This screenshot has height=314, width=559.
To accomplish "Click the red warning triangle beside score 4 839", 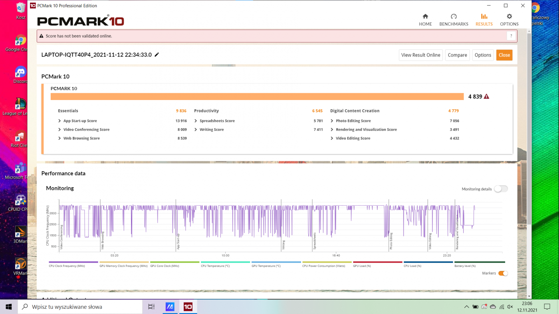I will 486,96.
